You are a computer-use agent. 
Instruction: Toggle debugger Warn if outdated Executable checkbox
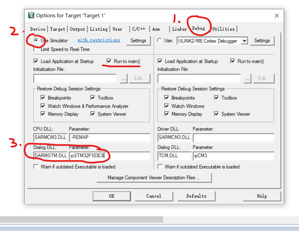(x=160, y=167)
